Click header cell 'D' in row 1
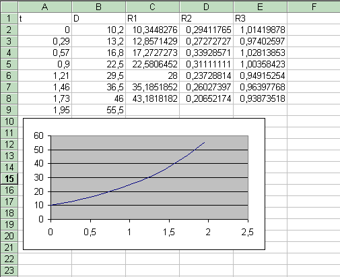 99,18
